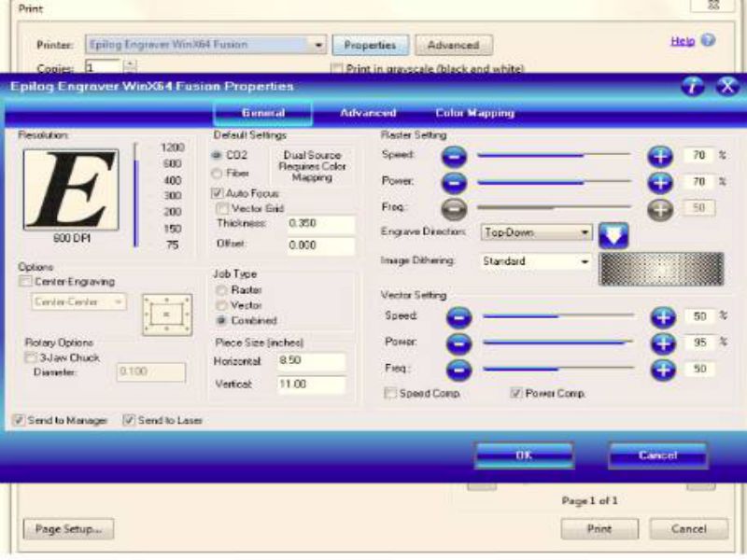Increase vector power with plus button
This screenshot has height=560, width=747.
coord(663,343)
